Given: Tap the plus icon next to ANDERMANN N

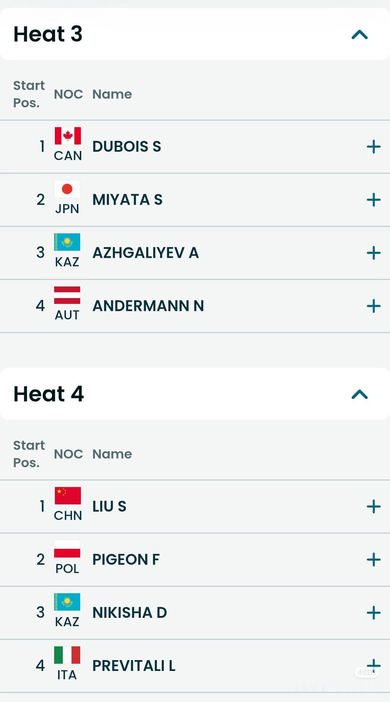Looking at the screenshot, I should coord(373,306).
